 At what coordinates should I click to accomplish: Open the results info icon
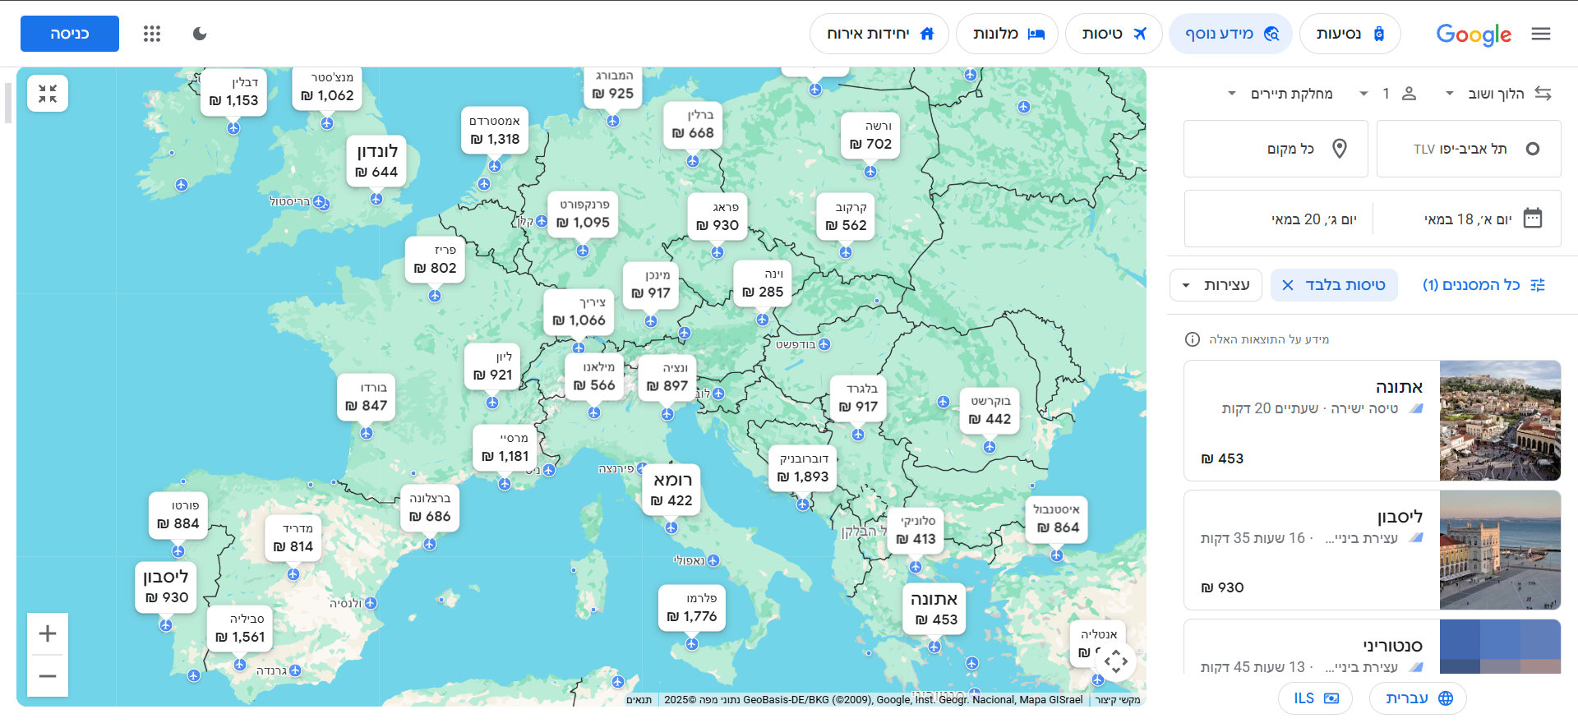coord(1193,339)
